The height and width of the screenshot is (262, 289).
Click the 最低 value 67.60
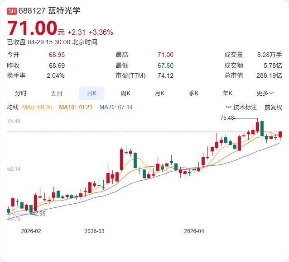click(x=165, y=65)
